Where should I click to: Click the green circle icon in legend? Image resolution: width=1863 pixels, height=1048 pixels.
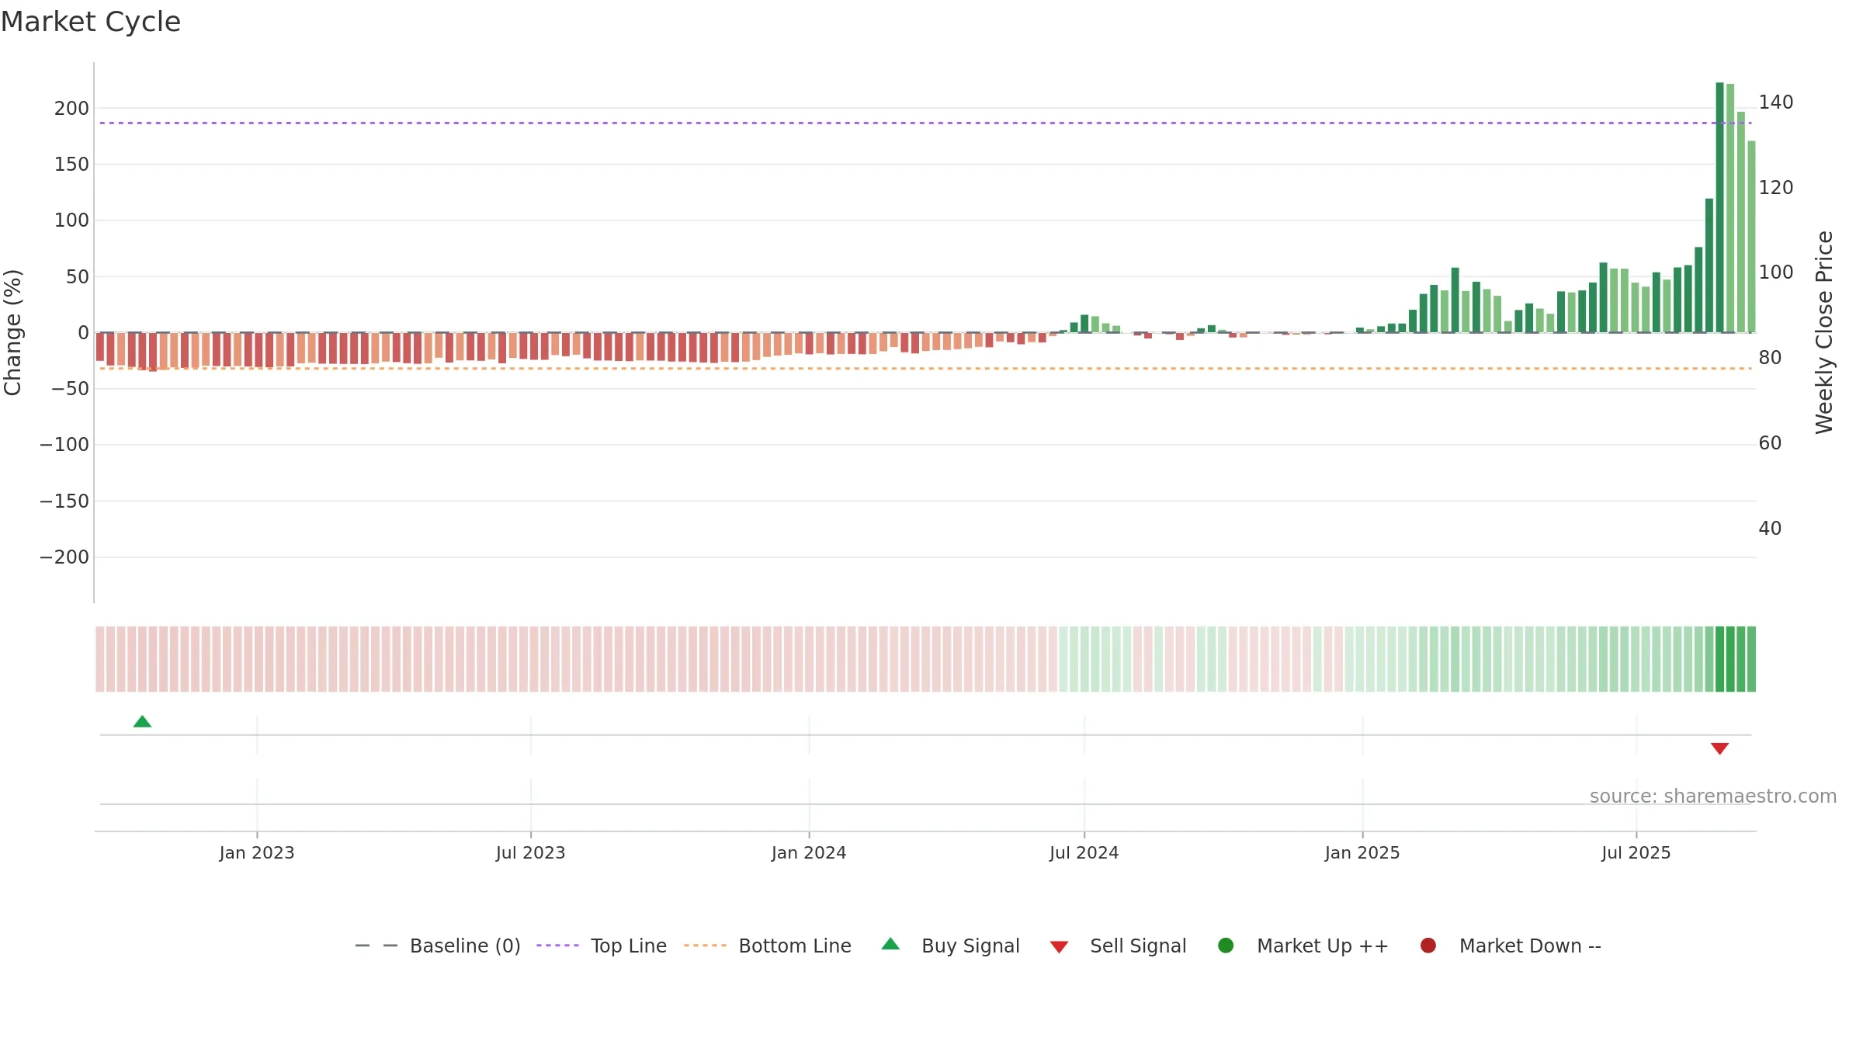tap(1226, 946)
